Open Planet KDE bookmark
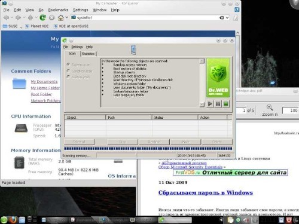 pos(37,26)
